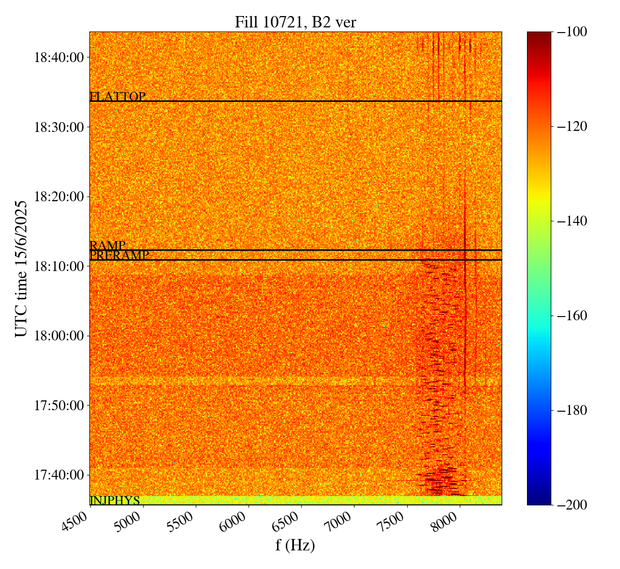Click the UTC time 15/6/2025 axis label
This screenshot has width=620, height=569.
pos(21,268)
